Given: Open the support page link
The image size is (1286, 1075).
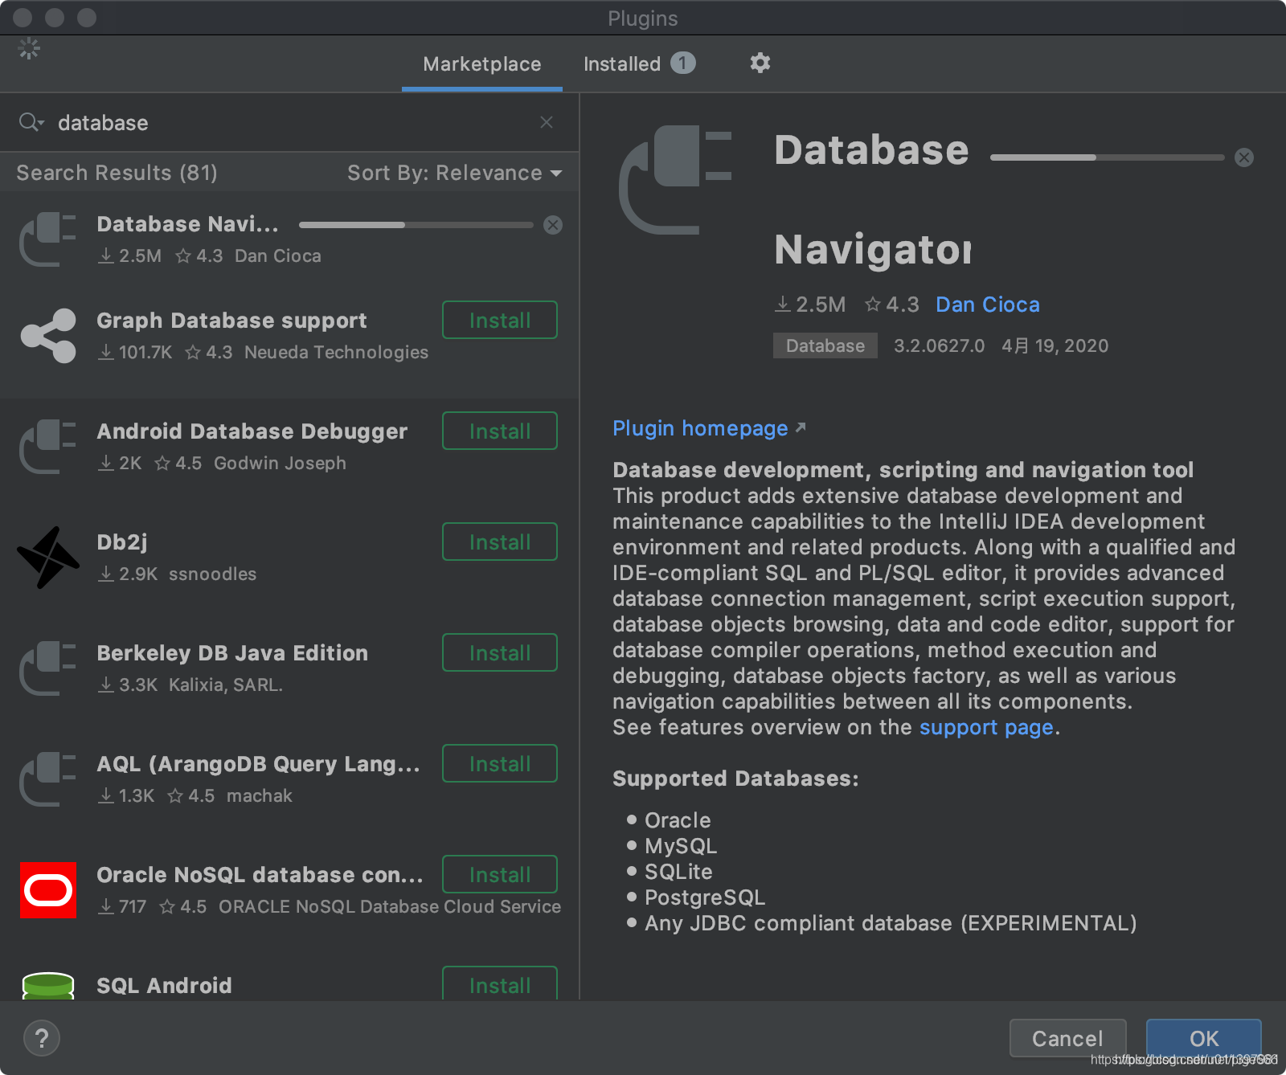Looking at the screenshot, I should click(986, 727).
